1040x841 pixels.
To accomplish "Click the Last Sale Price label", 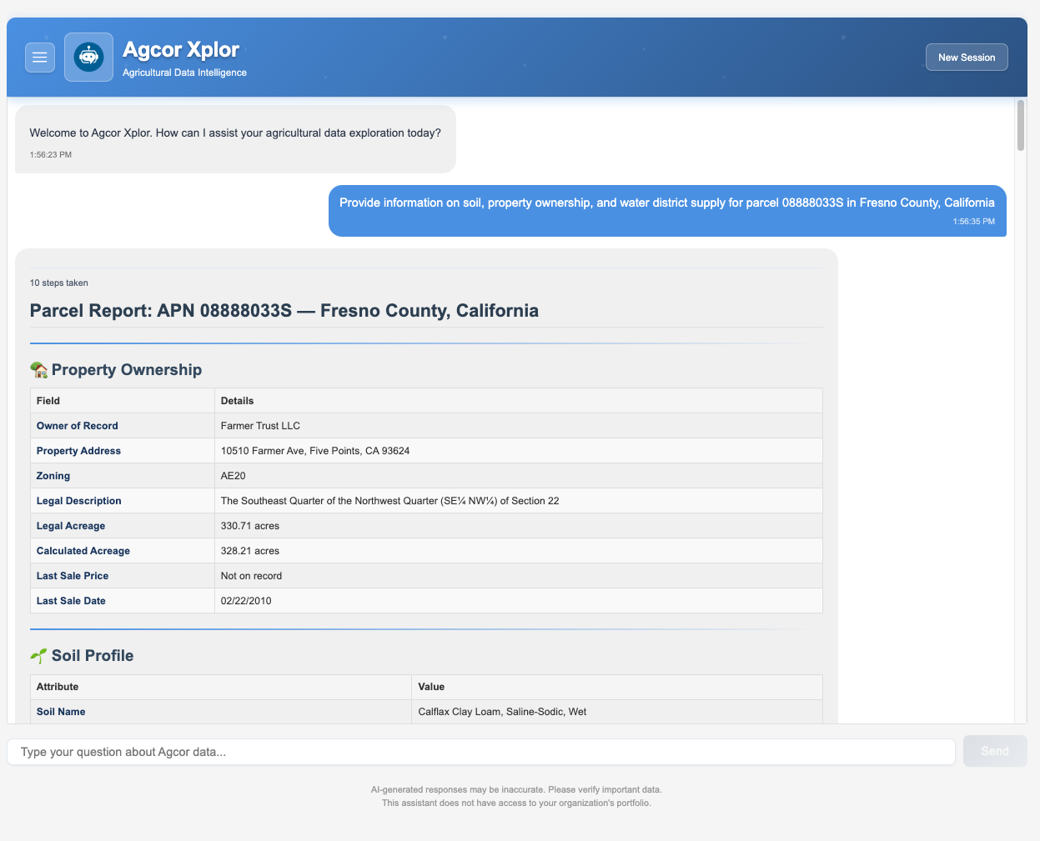I will [73, 576].
